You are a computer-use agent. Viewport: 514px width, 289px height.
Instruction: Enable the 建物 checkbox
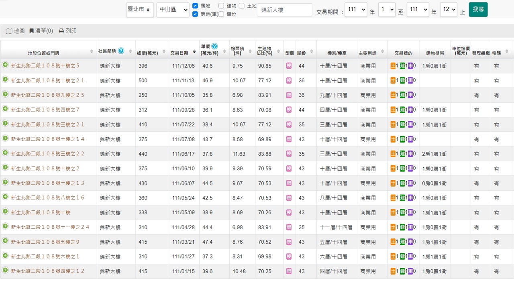click(221, 6)
